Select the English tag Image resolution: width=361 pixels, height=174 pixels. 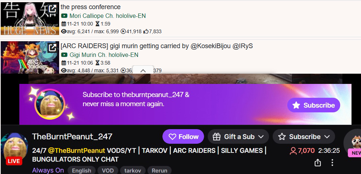(81, 171)
